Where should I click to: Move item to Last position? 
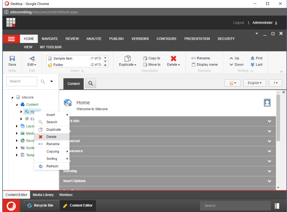click(x=256, y=64)
